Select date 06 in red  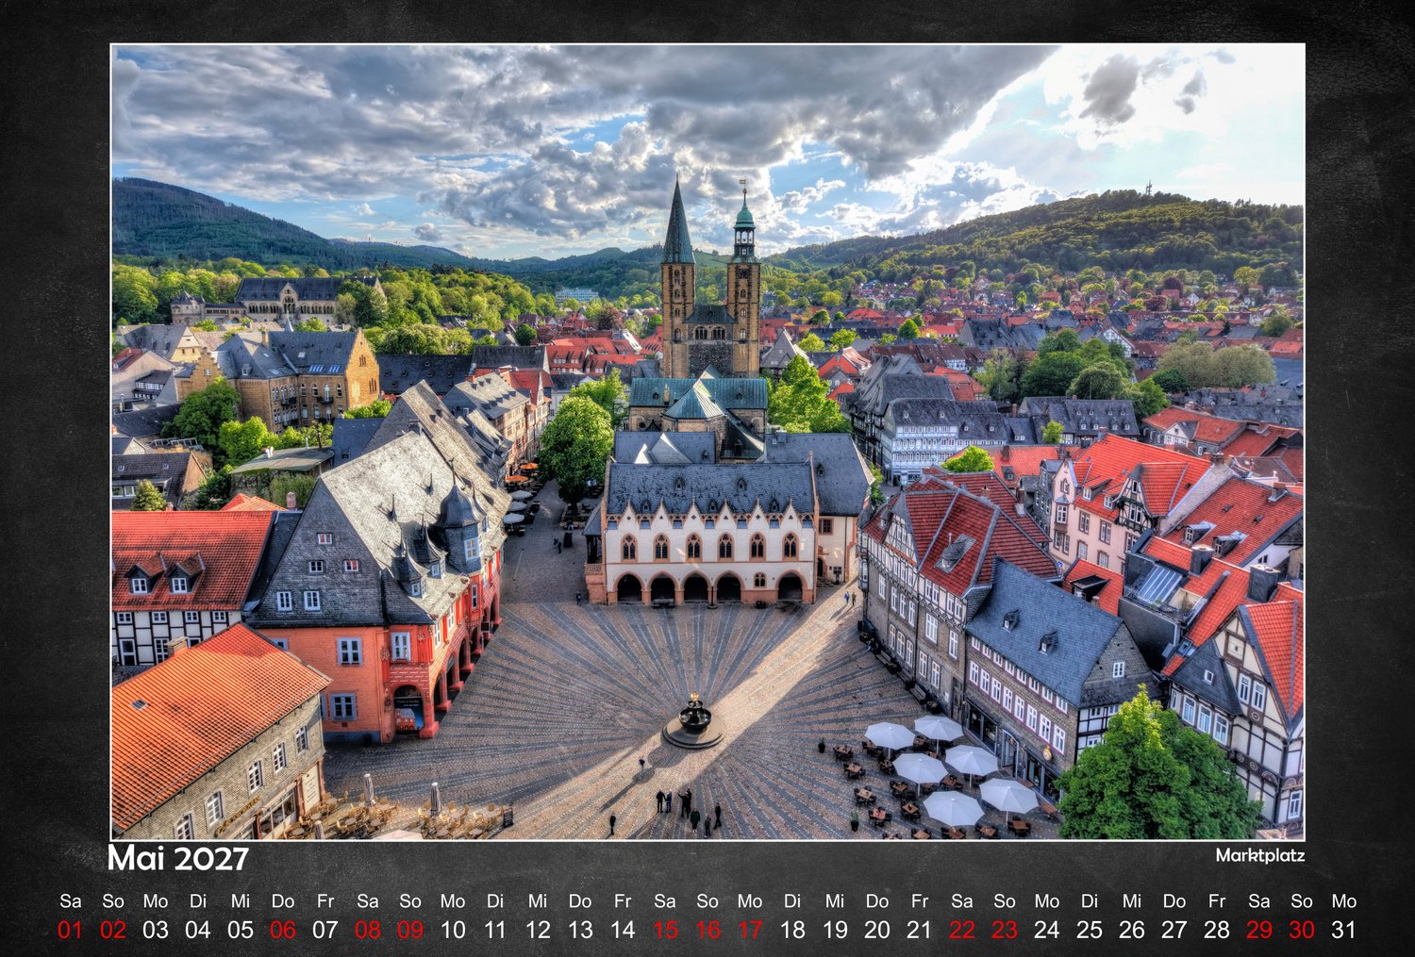[283, 930]
